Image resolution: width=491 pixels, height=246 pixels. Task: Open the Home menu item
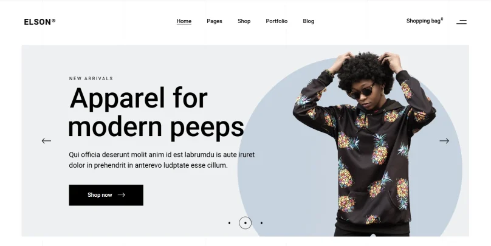pyautogui.click(x=184, y=21)
